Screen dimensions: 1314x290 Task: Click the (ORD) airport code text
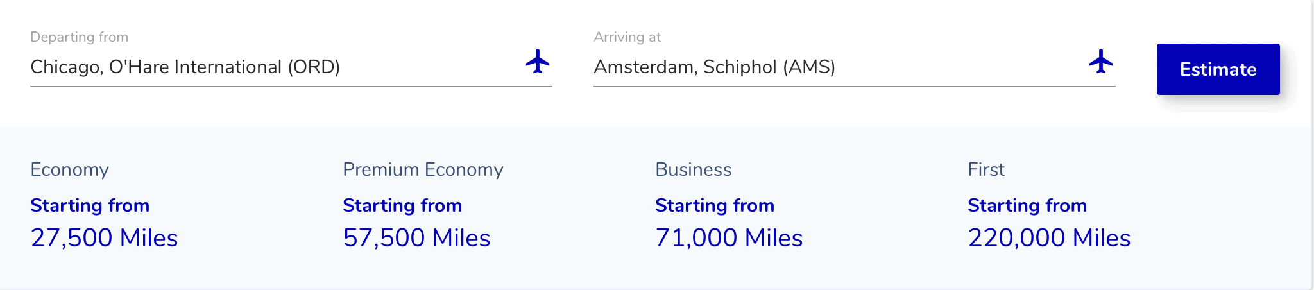point(314,67)
